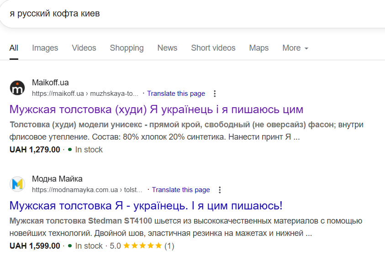Select the Short videos tab

pyautogui.click(x=213, y=48)
